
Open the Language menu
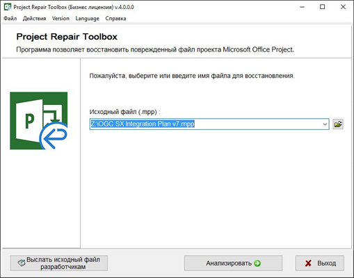tap(87, 18)
